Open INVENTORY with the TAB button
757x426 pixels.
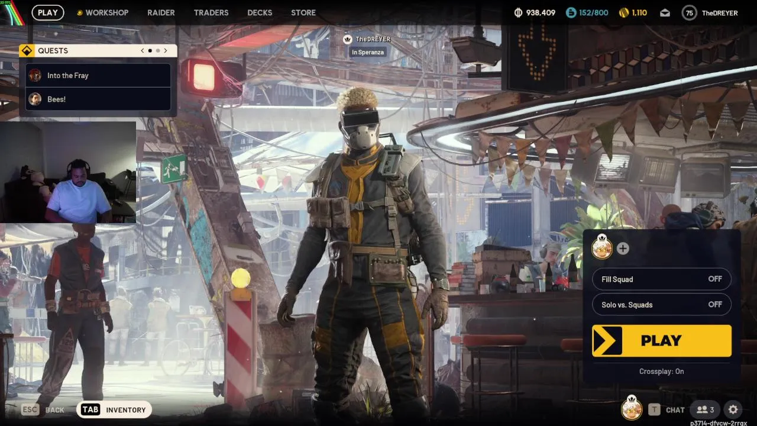[115, 409]
